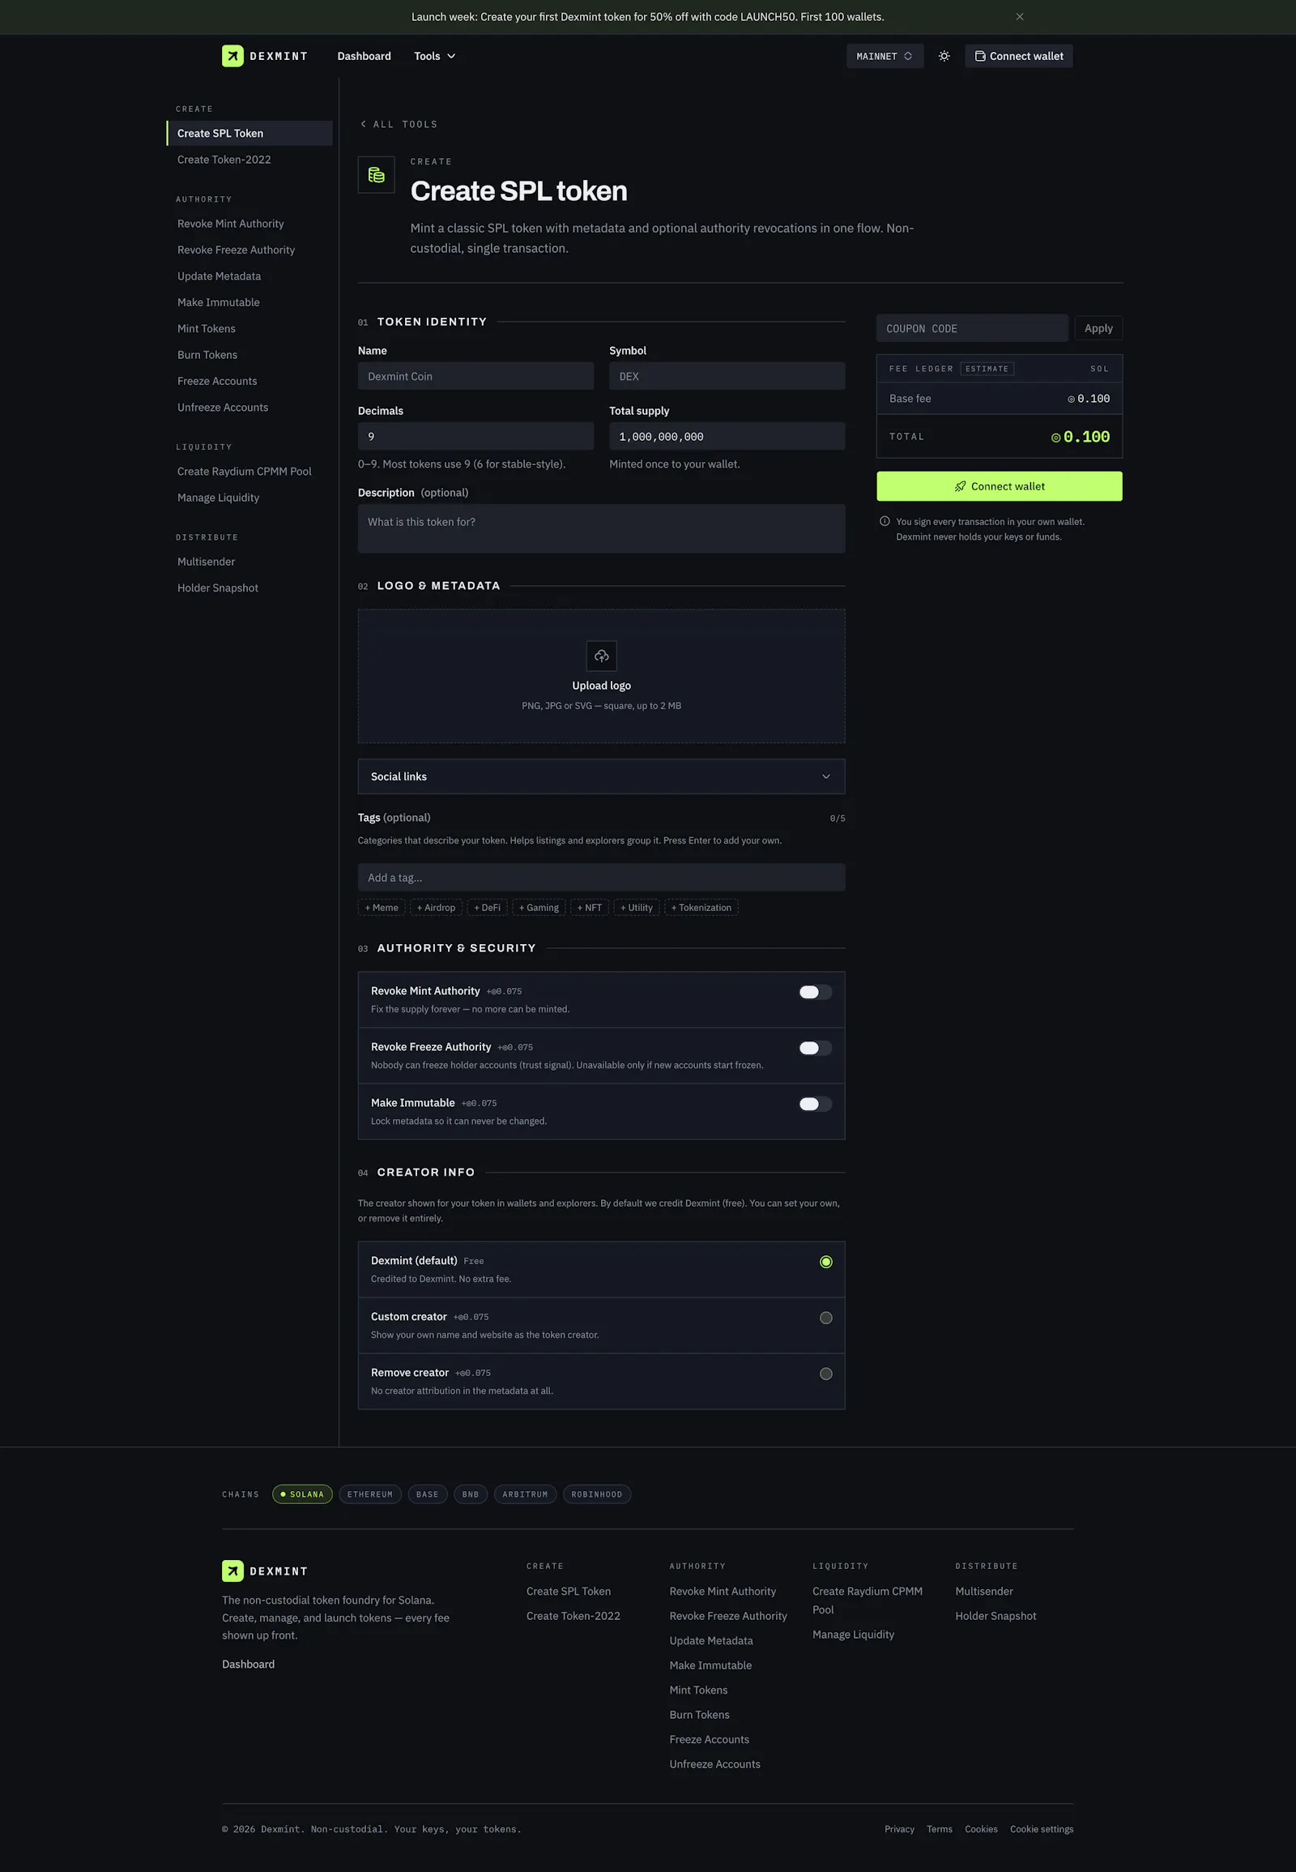Open Update Metadata in sidebar
Screen dimensions: 1296x1872
click(x=250, y=276)
